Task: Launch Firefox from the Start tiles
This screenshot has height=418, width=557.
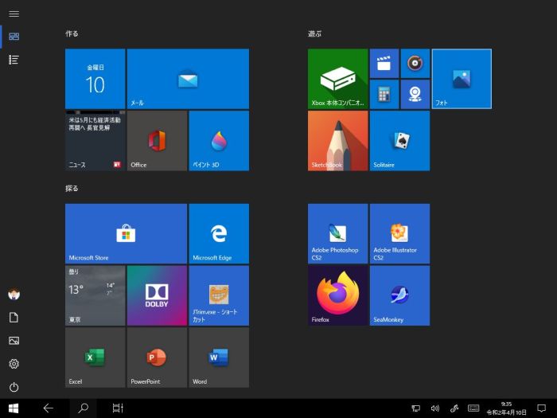Action: (x=337, y=295)
